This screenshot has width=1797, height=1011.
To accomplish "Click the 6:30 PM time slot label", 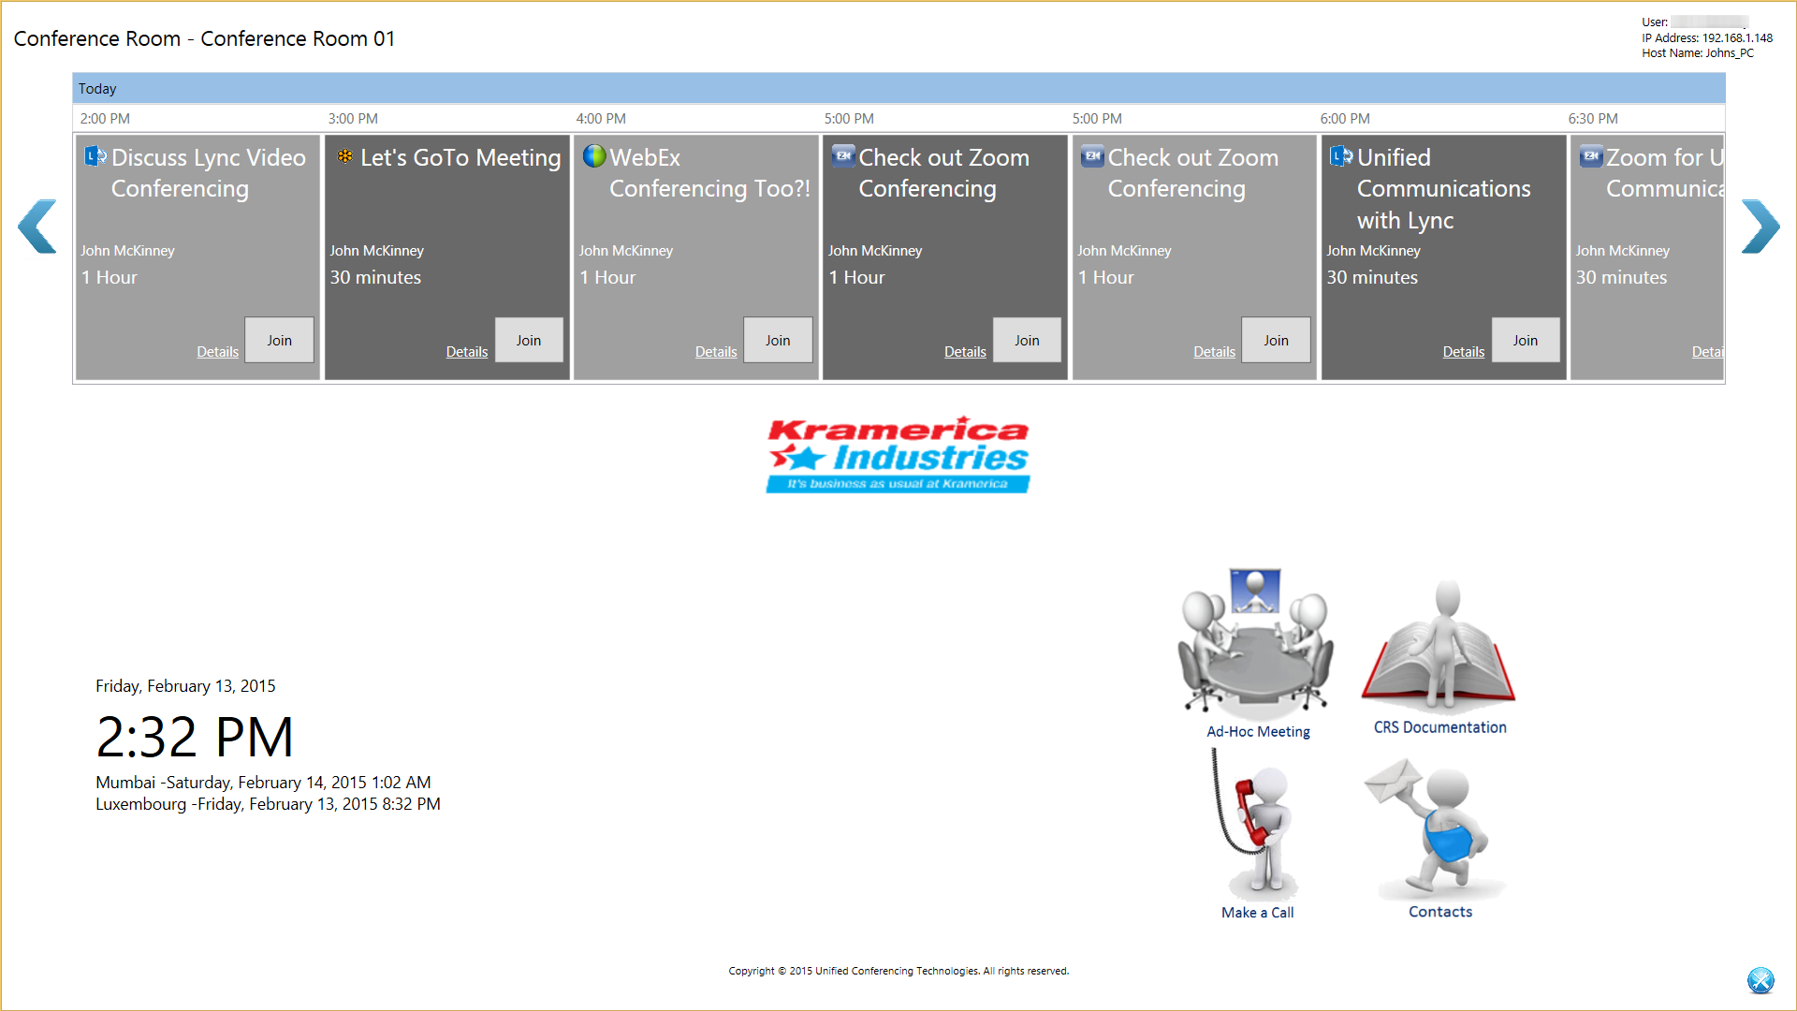I will pyautogui.click(x=1593, y=119).
